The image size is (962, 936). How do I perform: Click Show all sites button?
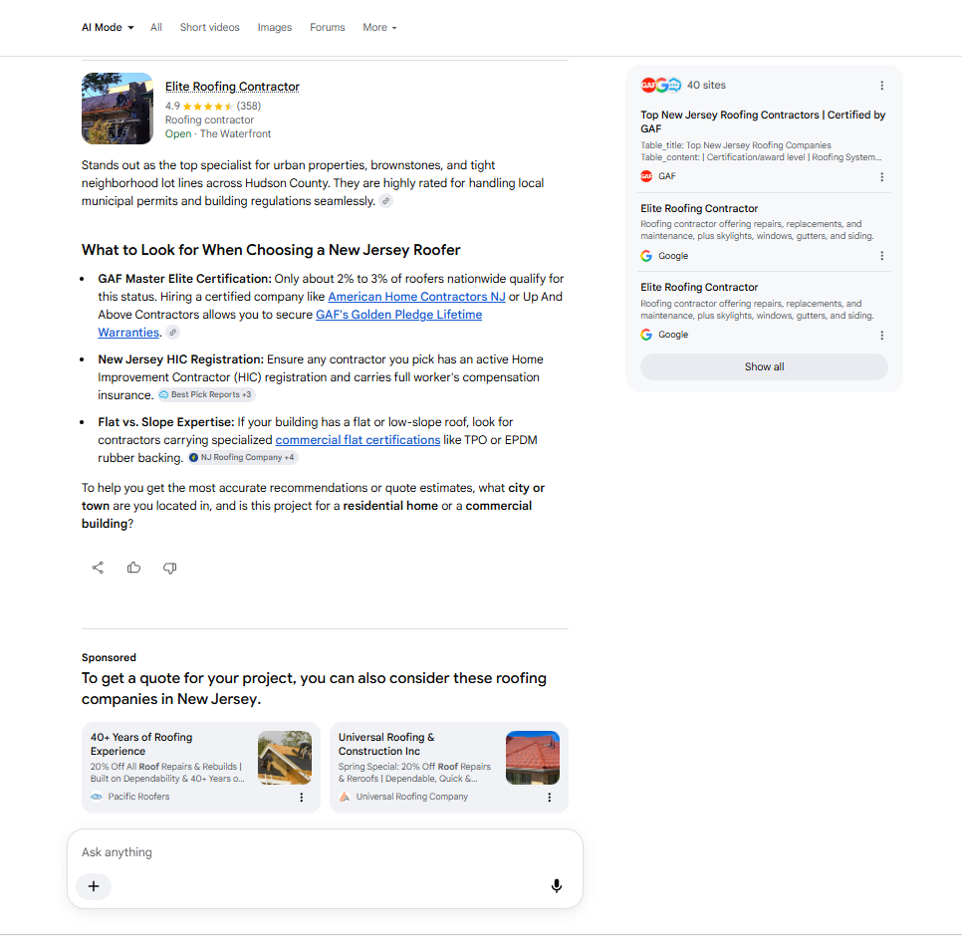click(764, 366)
